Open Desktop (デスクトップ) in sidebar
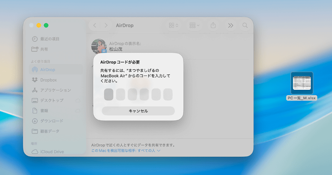The width and height of the screenshot is (332, 175). point(56,100)
